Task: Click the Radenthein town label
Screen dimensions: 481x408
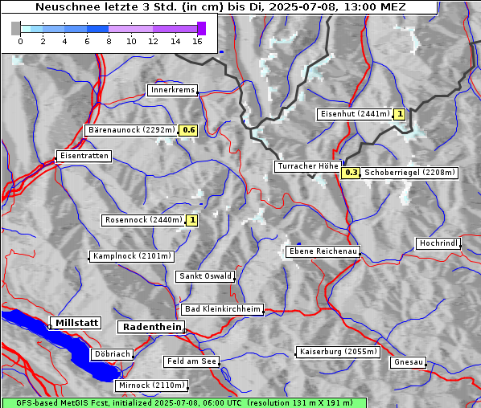Action: (151, 327)
